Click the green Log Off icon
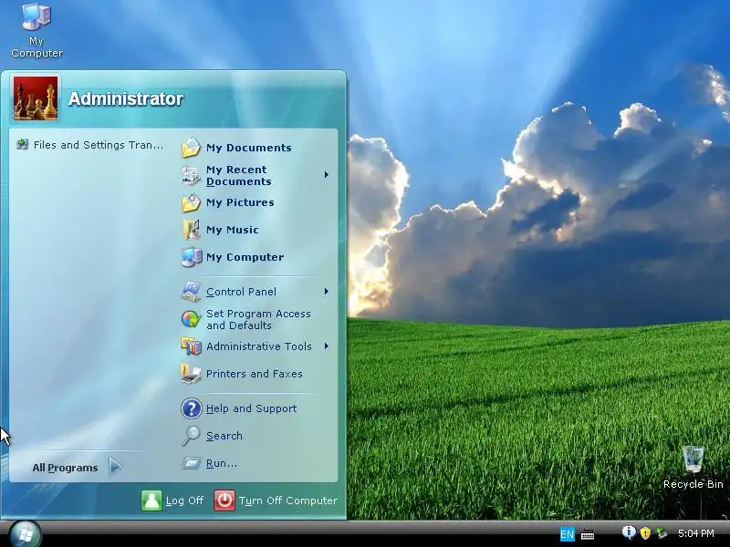 click(151, 501)
